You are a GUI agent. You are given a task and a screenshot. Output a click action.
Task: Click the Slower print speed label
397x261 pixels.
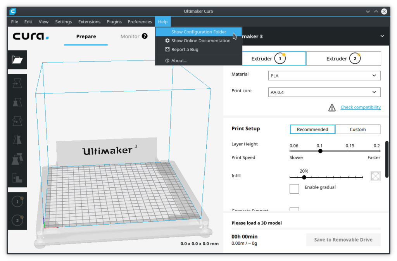(297, 157)
